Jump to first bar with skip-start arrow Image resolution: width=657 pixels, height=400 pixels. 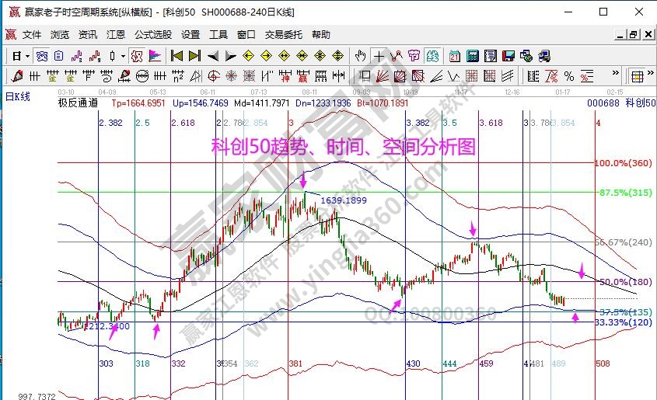pyautogui.click(x=176, y=56)
